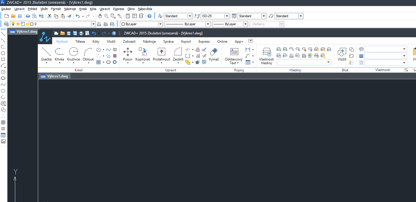Open Help from the classic top toolbar

coord(149,16)
